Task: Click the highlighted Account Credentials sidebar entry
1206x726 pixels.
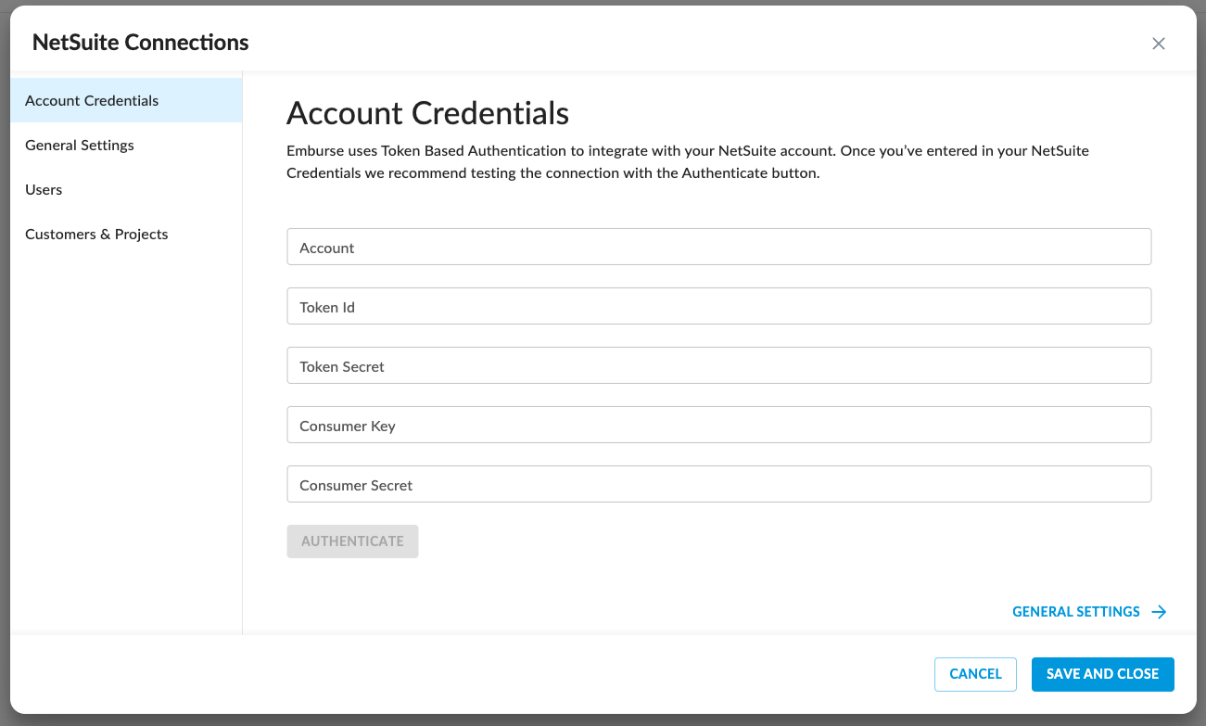Action: pyautogui.click(x=92, y=100)
